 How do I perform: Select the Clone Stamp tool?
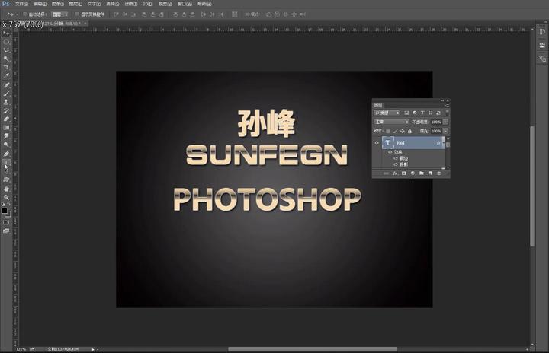[6, 102]
